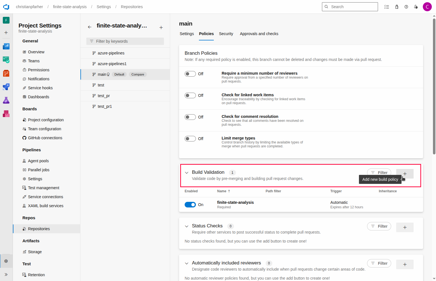Image resolution: width=436 pixels, height=281 pixels.
Task: Select the test_pr branch
Action: click(125, 96)
